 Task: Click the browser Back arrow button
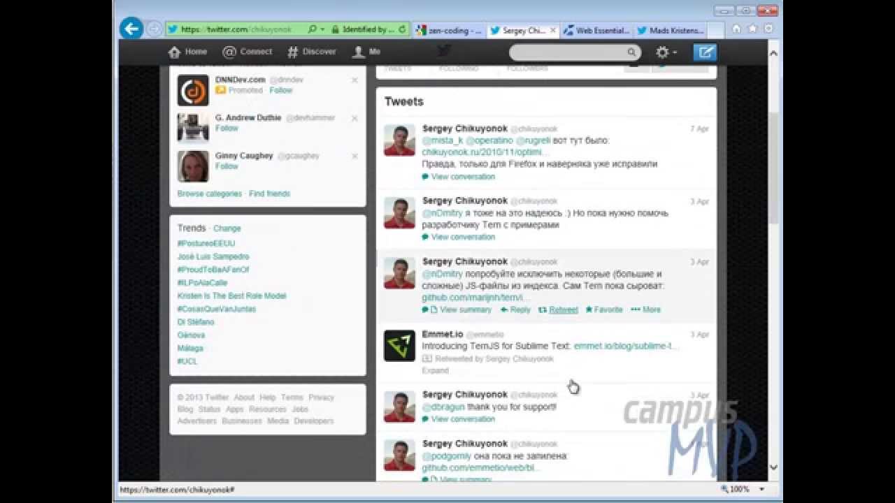click(x=131, y=29)
